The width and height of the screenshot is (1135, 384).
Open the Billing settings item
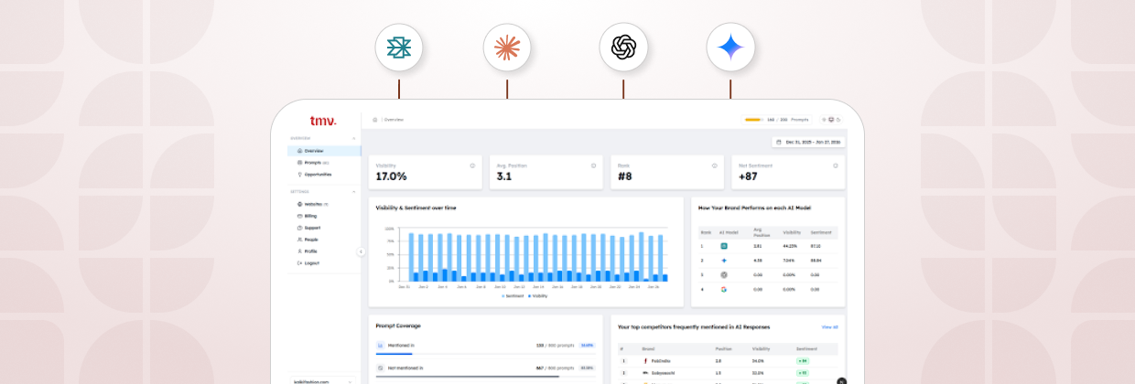click(x=324, y=216)
